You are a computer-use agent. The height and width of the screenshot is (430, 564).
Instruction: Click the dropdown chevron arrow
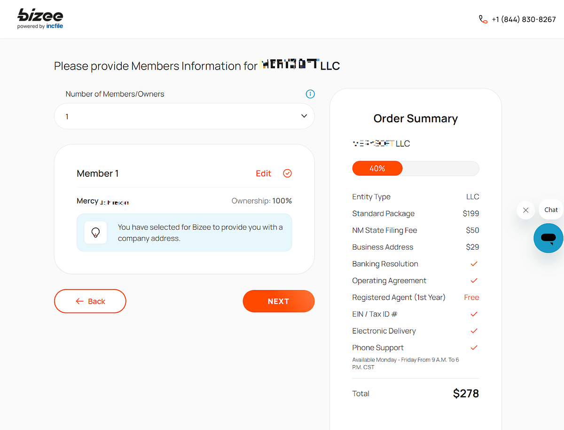[x=304, y=116]
